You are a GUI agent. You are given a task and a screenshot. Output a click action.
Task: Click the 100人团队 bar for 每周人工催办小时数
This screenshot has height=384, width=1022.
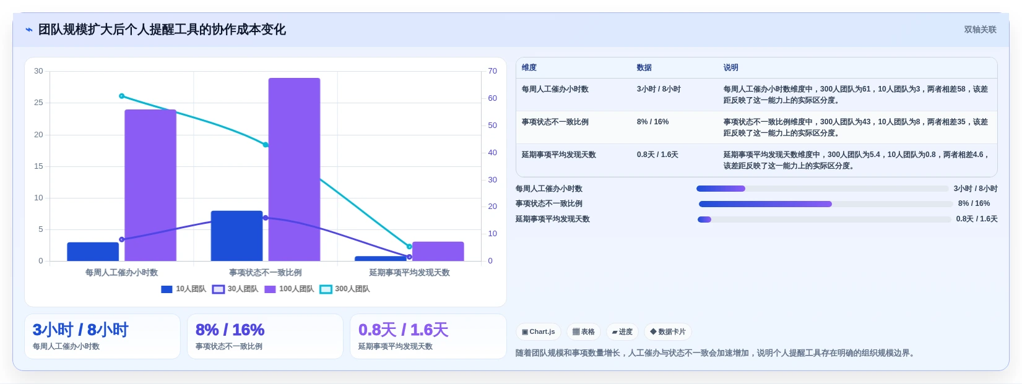pos(150,186)
